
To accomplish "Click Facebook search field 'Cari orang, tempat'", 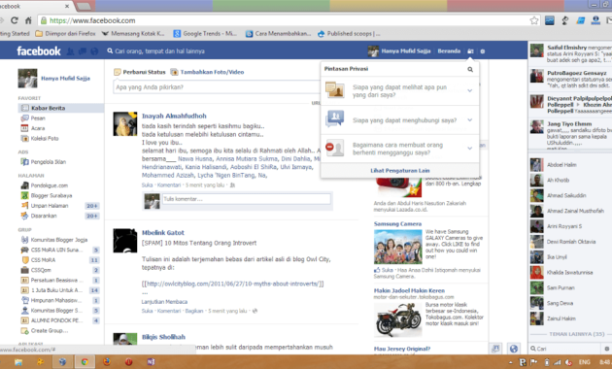I will coord(159,51).
